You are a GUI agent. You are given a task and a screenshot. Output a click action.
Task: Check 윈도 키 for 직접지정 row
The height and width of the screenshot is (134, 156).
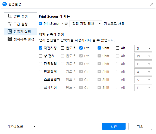pos(63,48)
